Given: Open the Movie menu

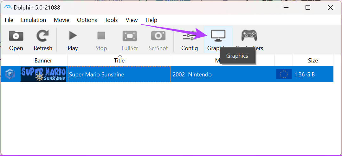Looking at the screenshot, I should pyautogui.click(x=61, y=20).
